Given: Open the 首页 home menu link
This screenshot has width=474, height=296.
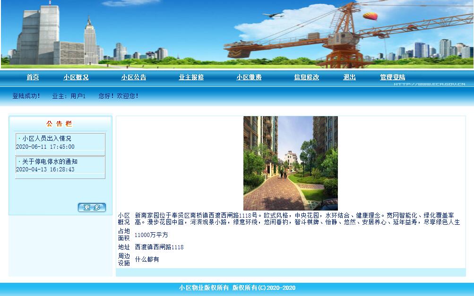Looking at the screenshot, I should click(x=33, y=77).
